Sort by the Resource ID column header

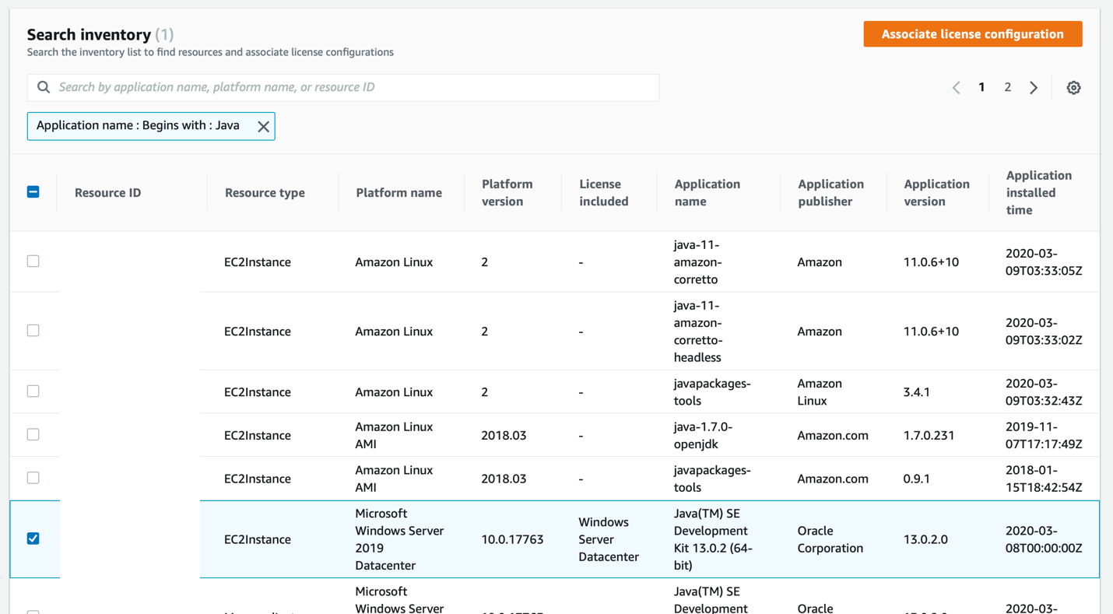pyautogui.click(x=107, y=191)
